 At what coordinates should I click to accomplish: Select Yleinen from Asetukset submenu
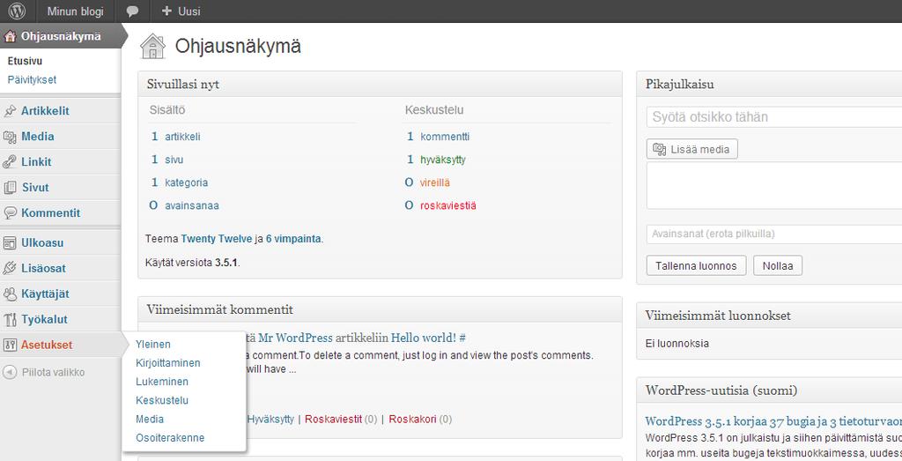153,344
